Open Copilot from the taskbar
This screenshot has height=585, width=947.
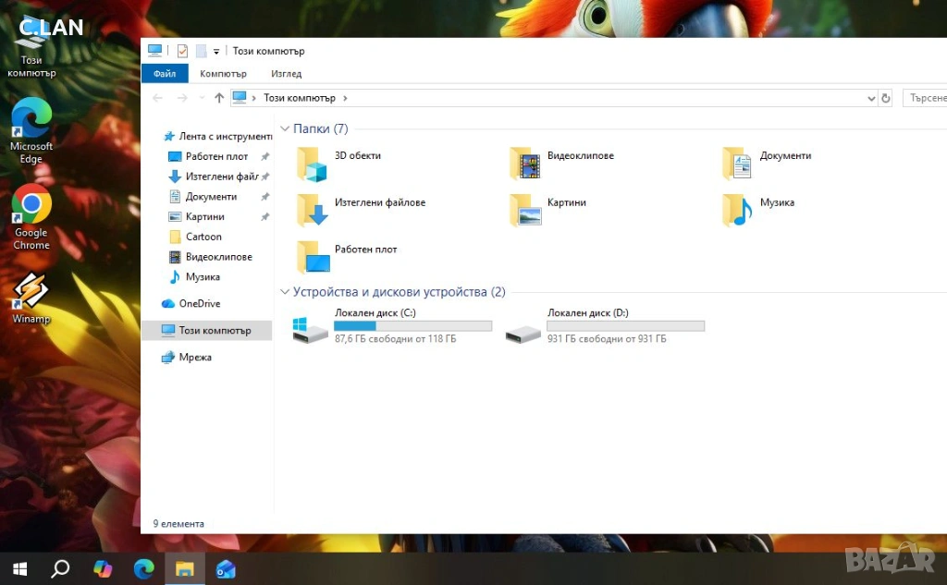[103, 568]
